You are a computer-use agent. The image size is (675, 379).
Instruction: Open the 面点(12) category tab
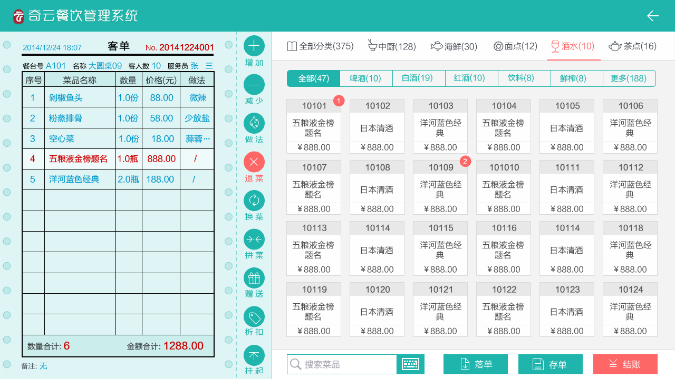[x=515, y=46]
